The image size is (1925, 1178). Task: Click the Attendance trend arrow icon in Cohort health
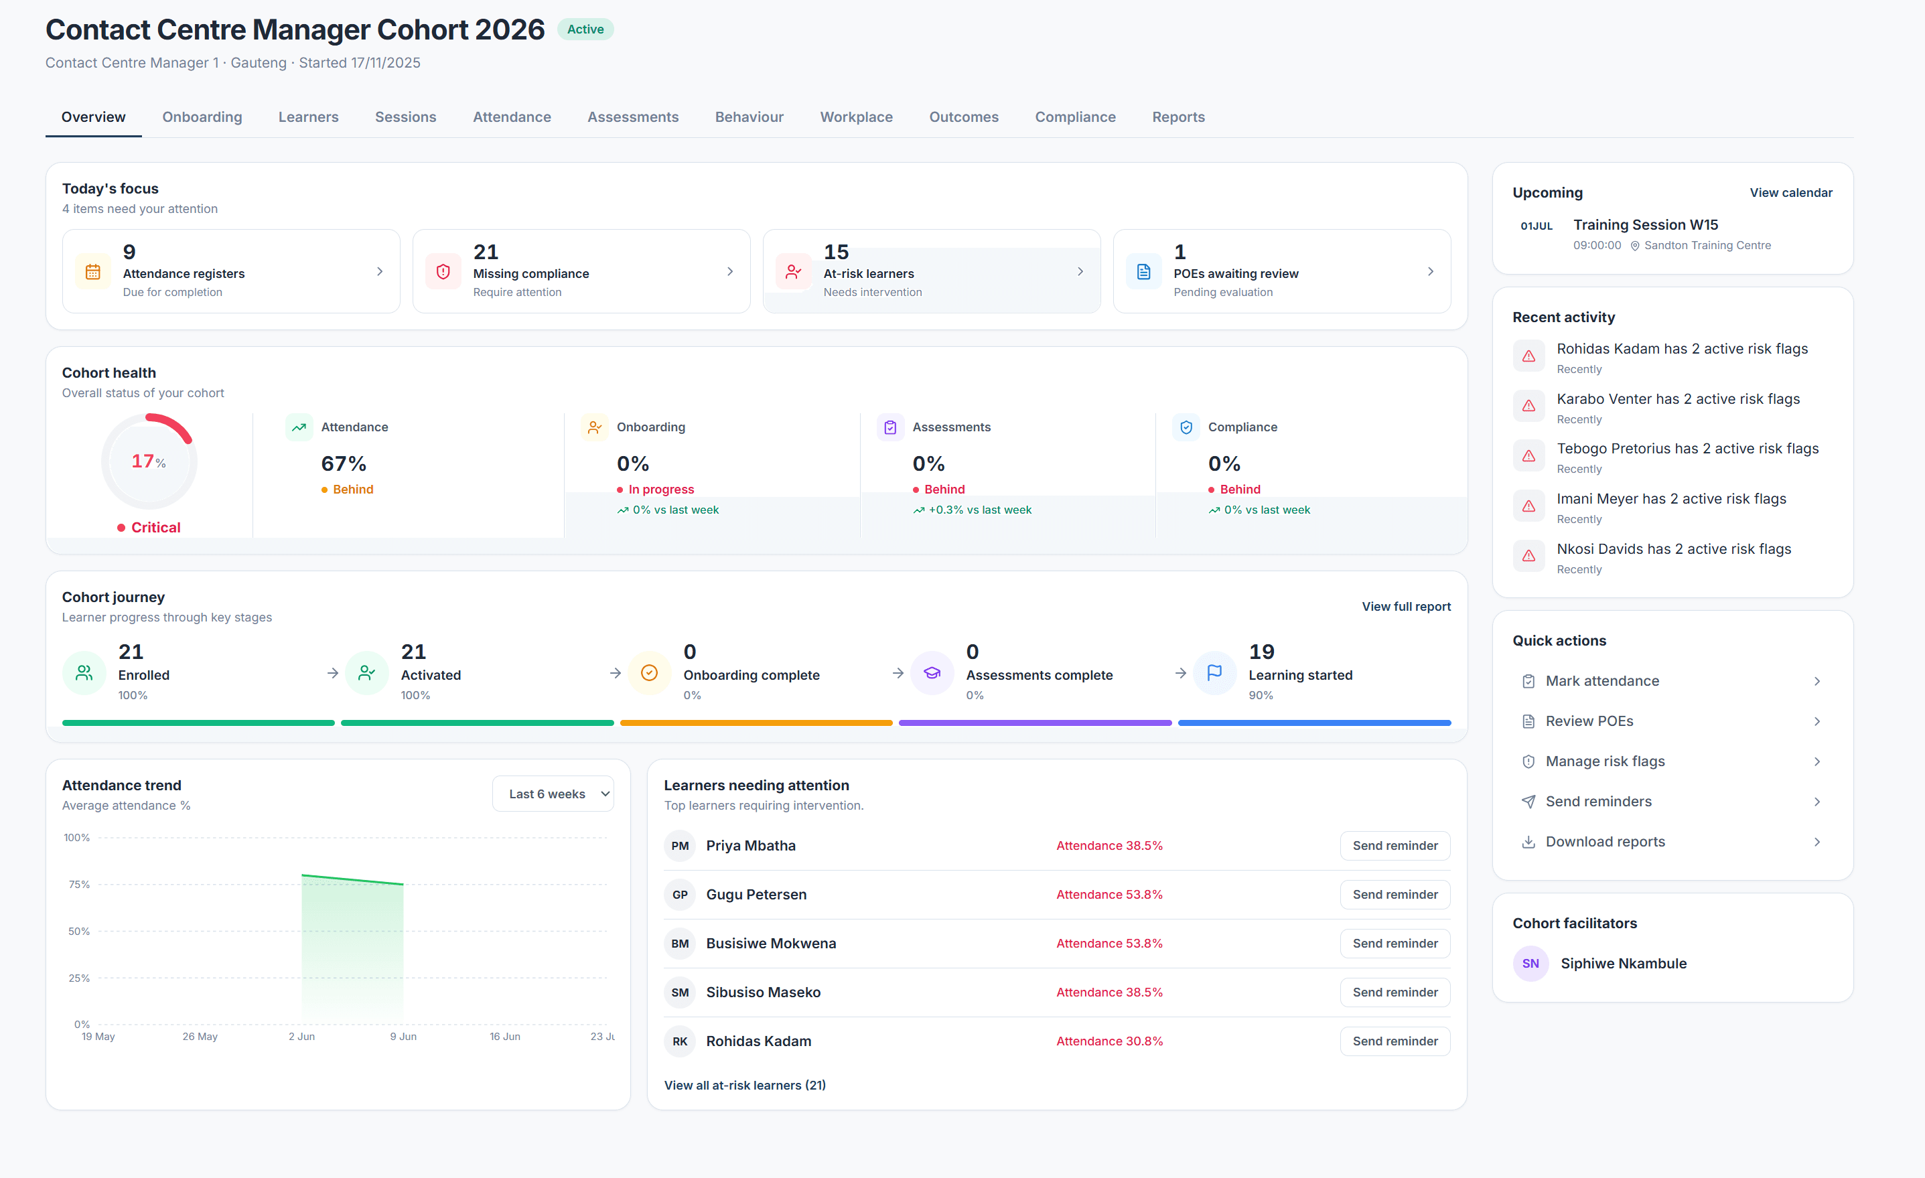click(299, 427)
